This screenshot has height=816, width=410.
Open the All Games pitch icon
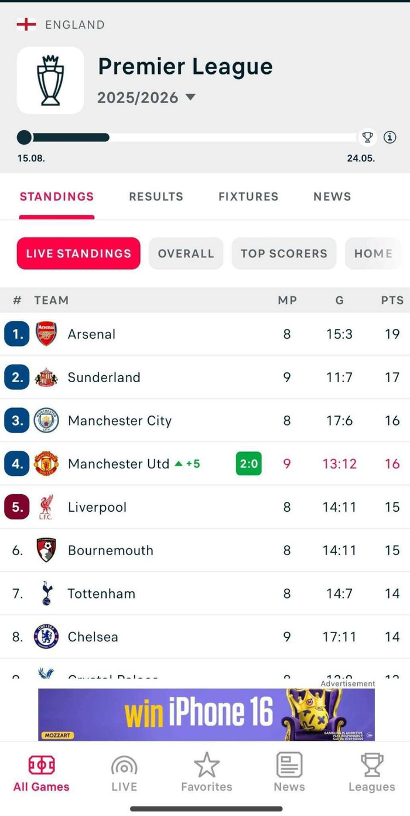(42, 765)
